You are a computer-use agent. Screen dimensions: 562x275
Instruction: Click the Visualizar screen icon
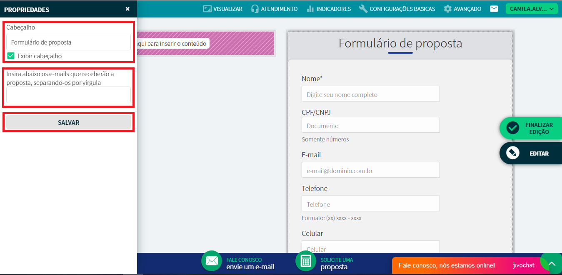(x=207, y=9)
